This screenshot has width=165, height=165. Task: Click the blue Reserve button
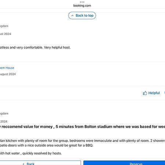tap(124, 163)
